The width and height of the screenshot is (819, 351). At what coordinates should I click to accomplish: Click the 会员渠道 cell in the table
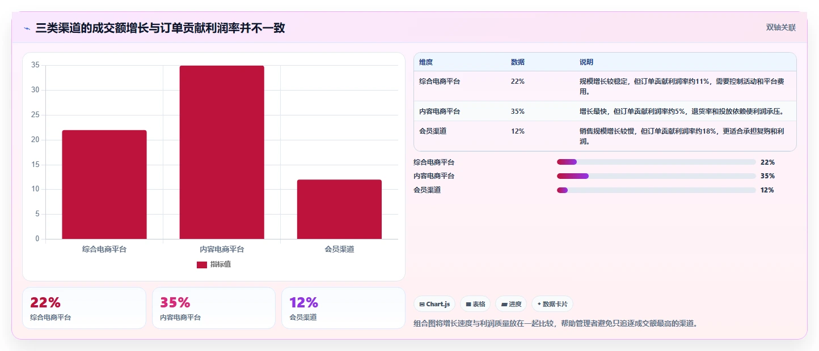(x=433, y=131)
